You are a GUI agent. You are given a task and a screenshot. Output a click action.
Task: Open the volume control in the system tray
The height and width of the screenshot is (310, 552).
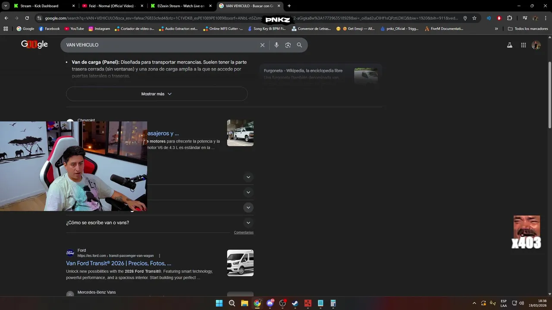[521, 303]
